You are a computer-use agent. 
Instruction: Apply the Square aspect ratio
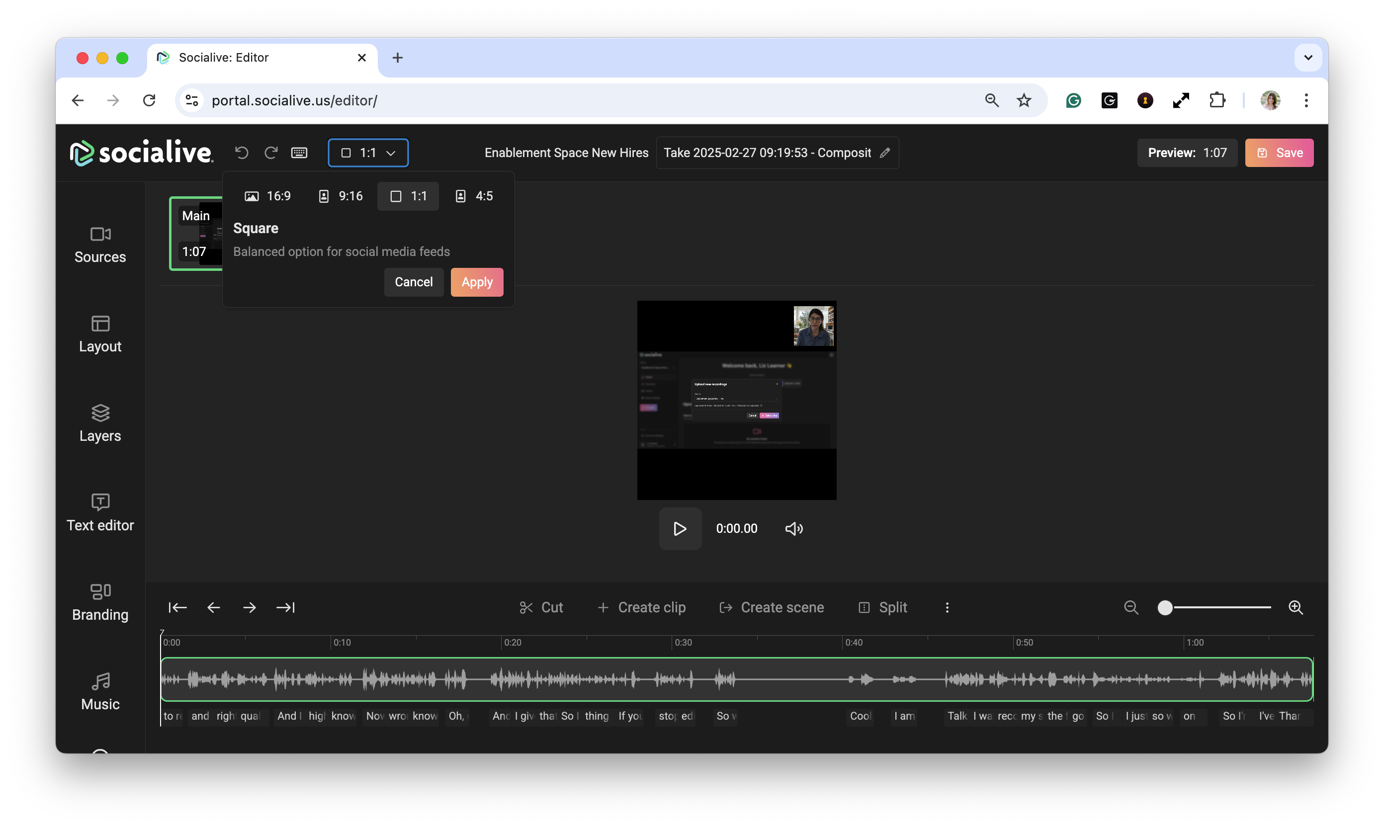(x=477, y=282)
